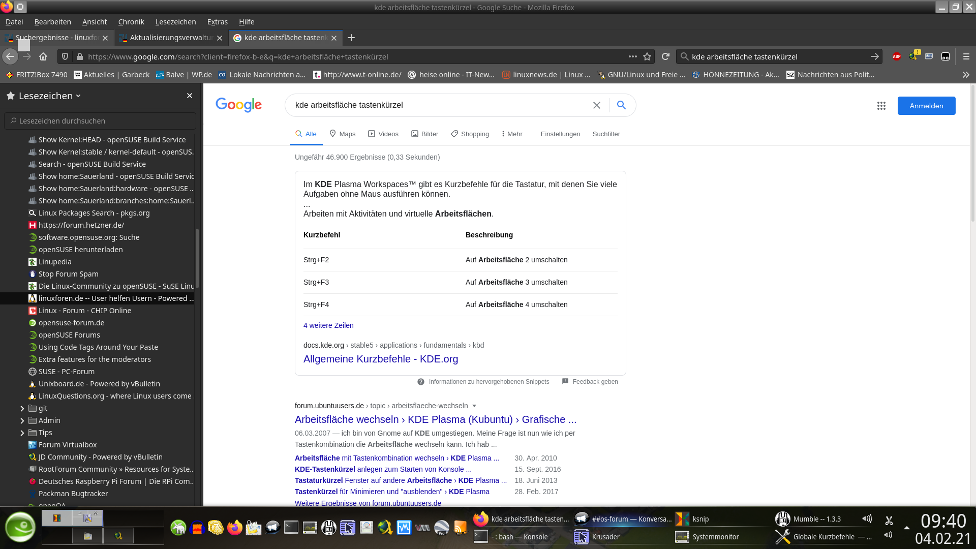Expand the Admin bookmarks folder
The height and width of the screenshot is (549, 976).
[x=22, y=420]
